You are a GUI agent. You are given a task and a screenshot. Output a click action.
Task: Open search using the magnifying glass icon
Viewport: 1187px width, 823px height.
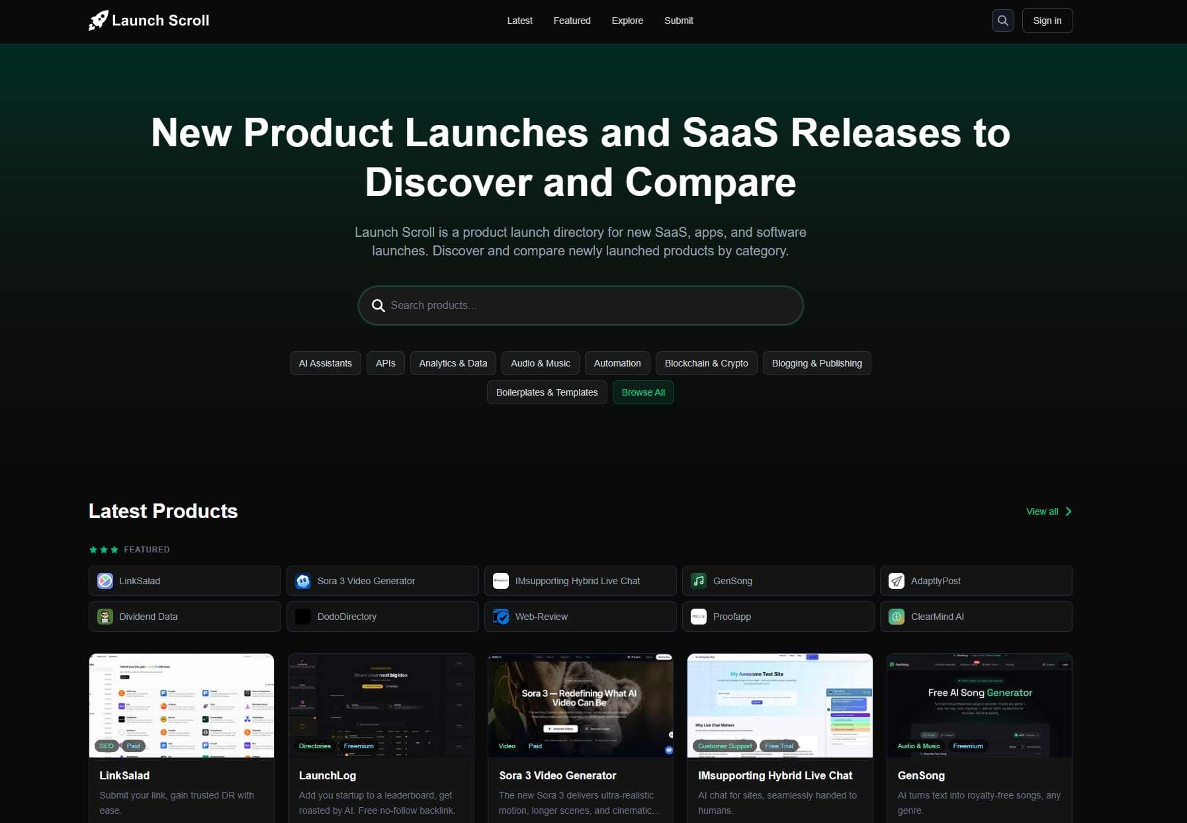pyautogui.click(x=1002, y=20)
